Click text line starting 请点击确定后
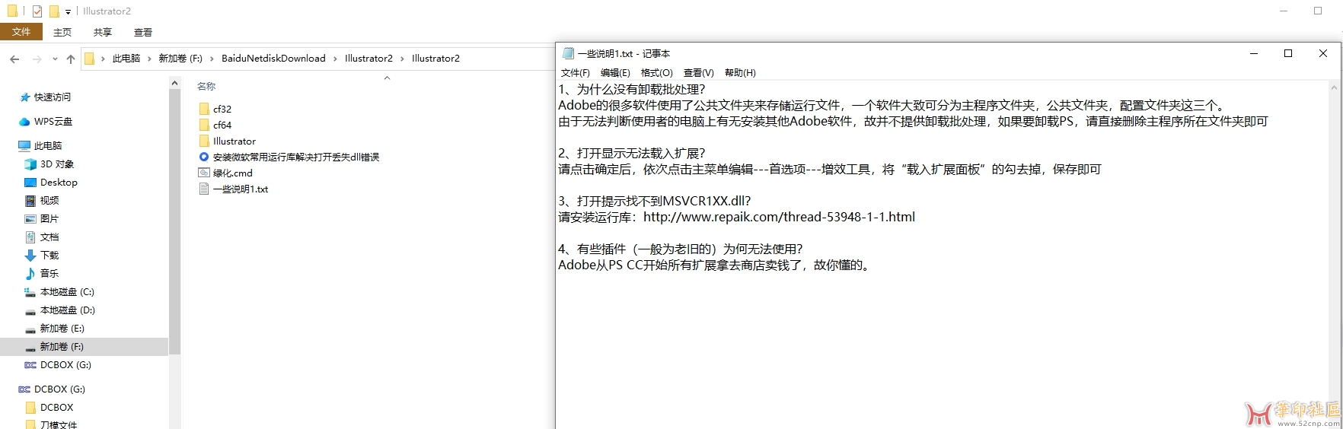1343x429 pixels. (830, 169)
